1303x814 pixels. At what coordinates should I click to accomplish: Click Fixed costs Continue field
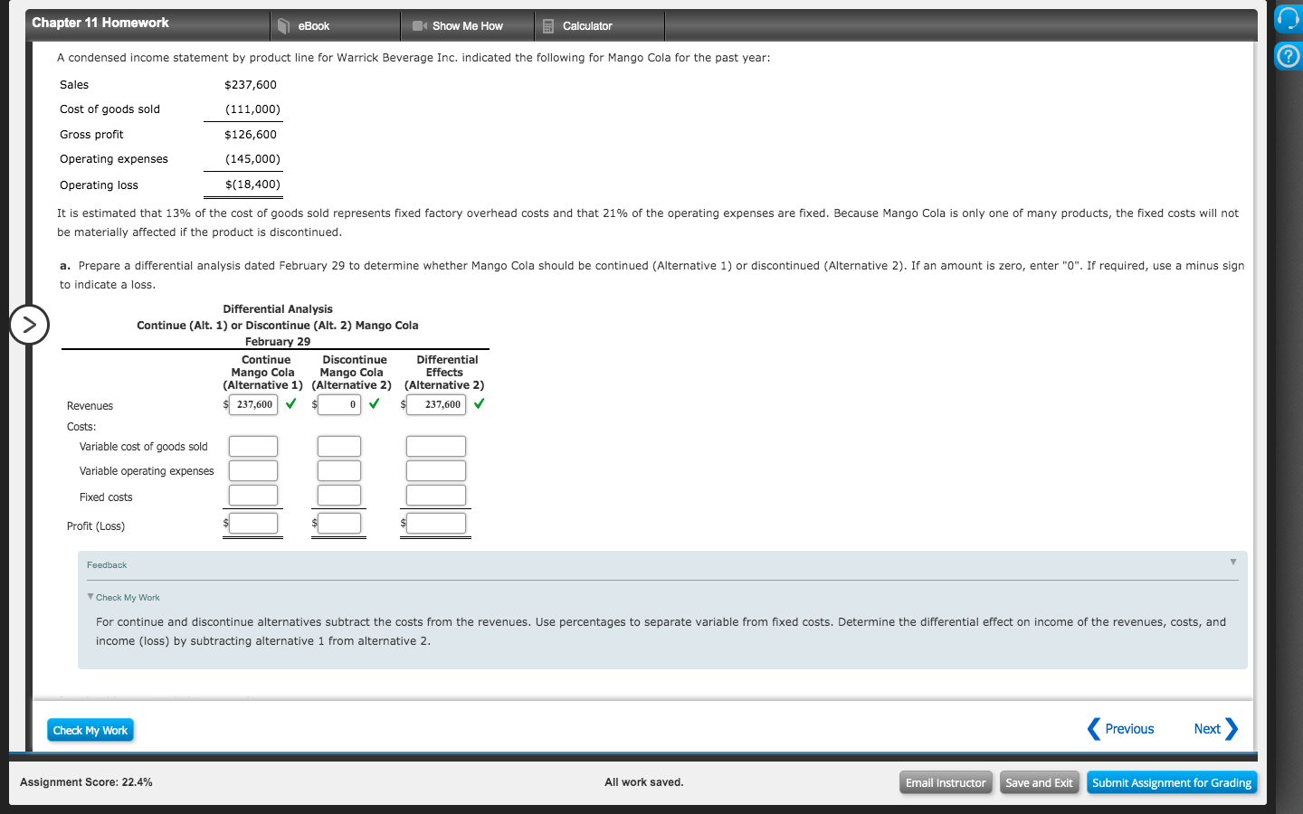coord(253,495)
